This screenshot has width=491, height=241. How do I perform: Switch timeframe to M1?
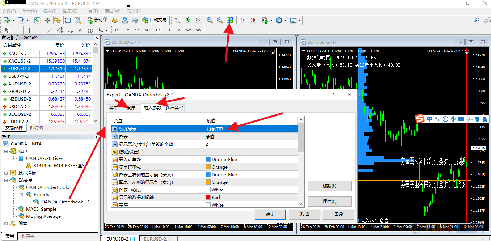click(x=118, y=30)
